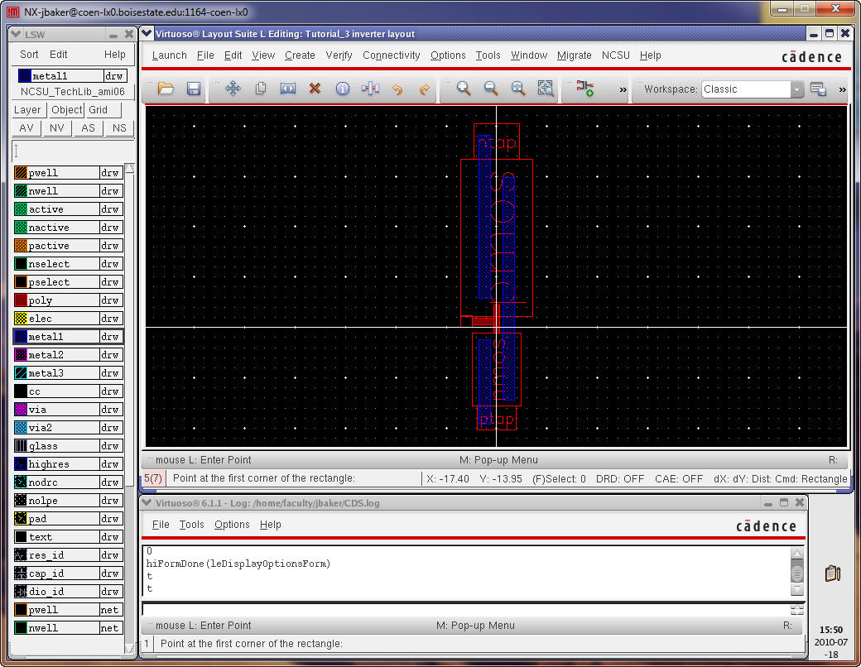
Task: Expand the toolbar overflow chevron beside Workspace label
Action: point(623,89)
